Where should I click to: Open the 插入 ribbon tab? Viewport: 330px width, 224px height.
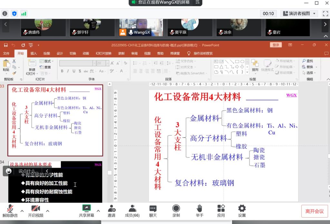click(34, 53)
